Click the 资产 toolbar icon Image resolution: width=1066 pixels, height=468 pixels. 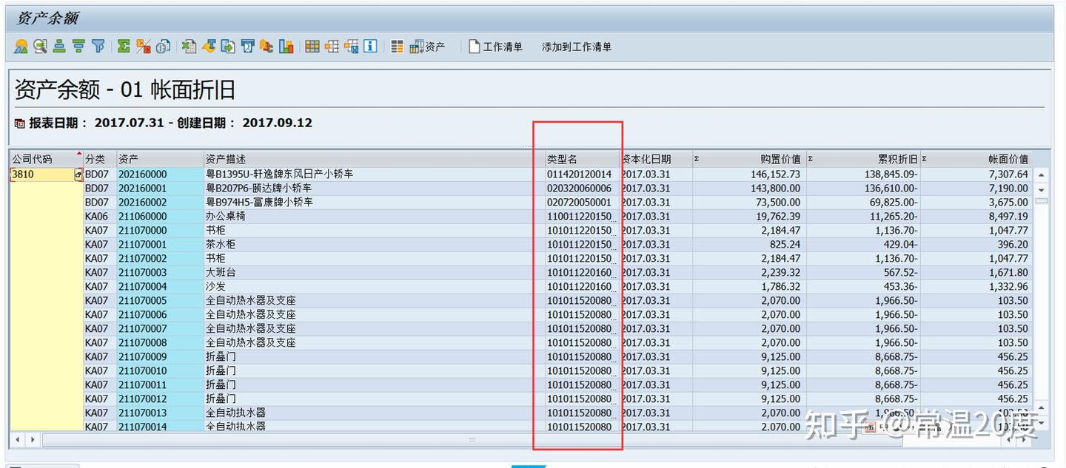(427, 46)
